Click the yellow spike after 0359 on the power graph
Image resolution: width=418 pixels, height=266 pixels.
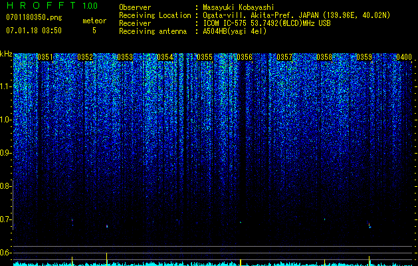click(x=369, y=261)
